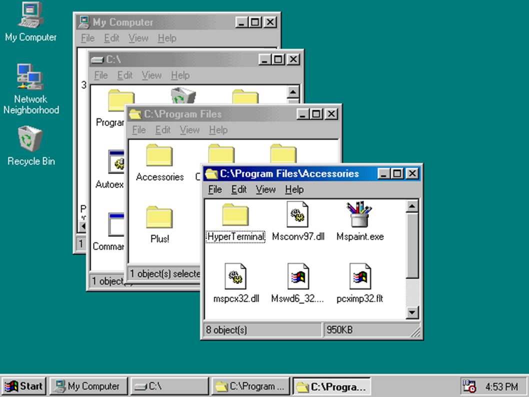
Task: Select the Command file icon in C:\ window
Action: [x=116, y=224]
